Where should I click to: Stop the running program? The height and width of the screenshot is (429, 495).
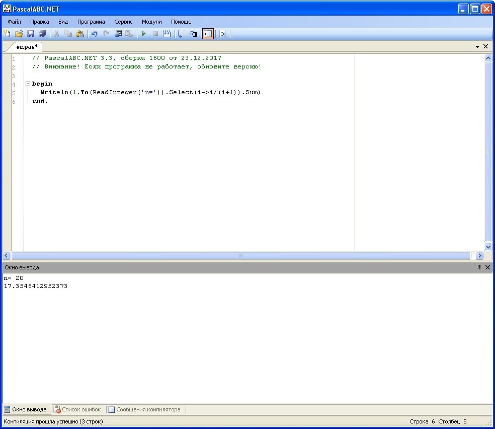tap(155, 34)
